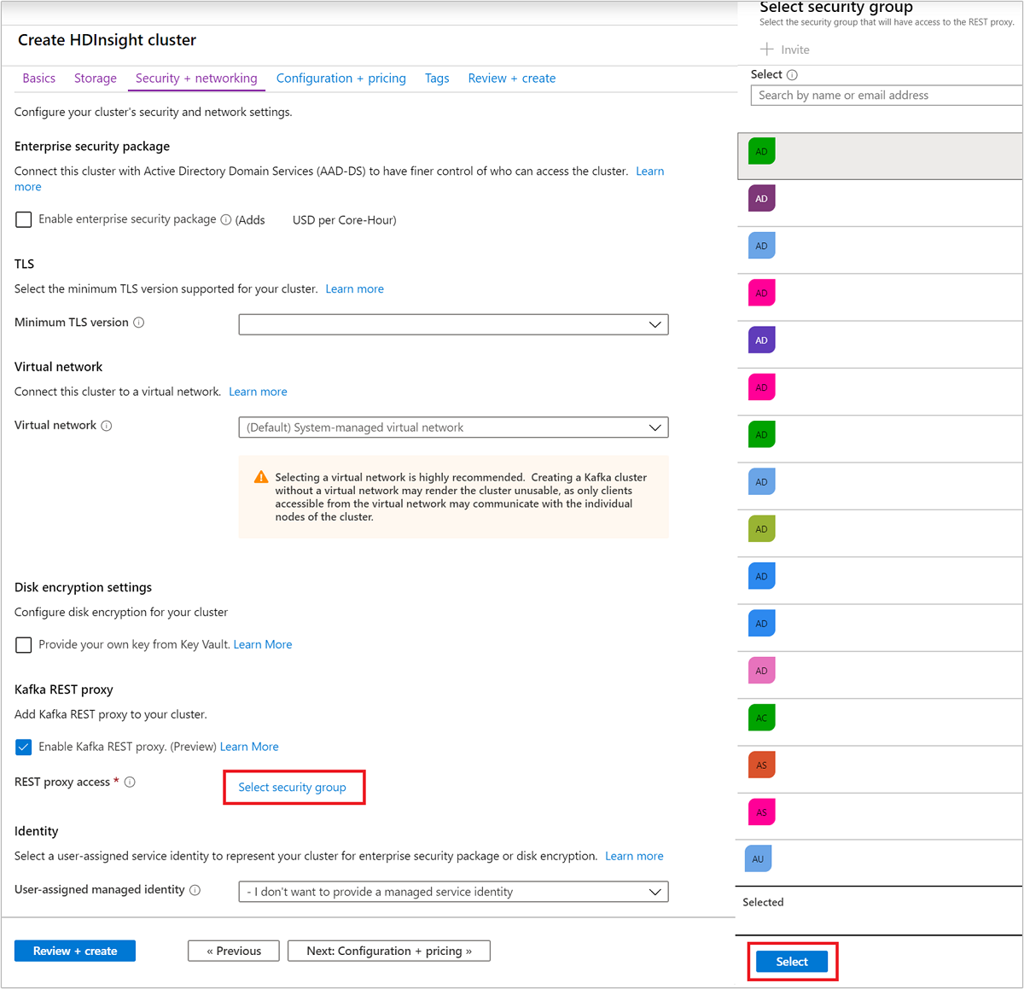Expand the Virtual network dropdown
Viewport: 1024px width, 989px height.
point(453,427)
